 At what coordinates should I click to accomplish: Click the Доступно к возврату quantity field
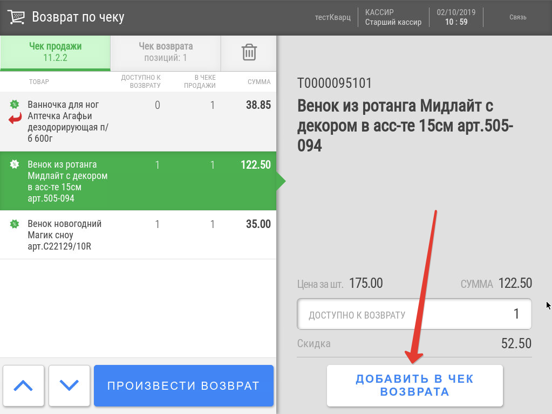(414, 314)
